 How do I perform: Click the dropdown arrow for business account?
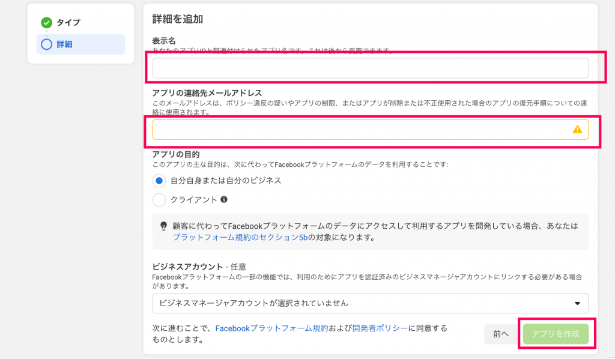577,303
